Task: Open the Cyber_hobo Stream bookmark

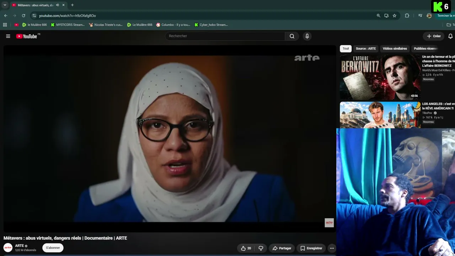Action: tap(211, 25)
